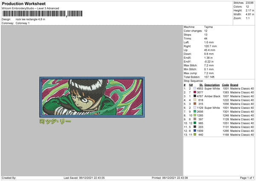Image resolution: width=256 pixels, height=181 pixels.
Task: Click the bright green swatch with 2656 stitches
Action: pos(194,111)
